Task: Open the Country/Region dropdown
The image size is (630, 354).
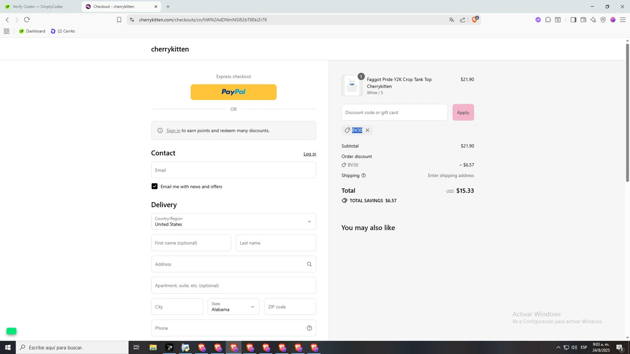Action: point(234,221)
